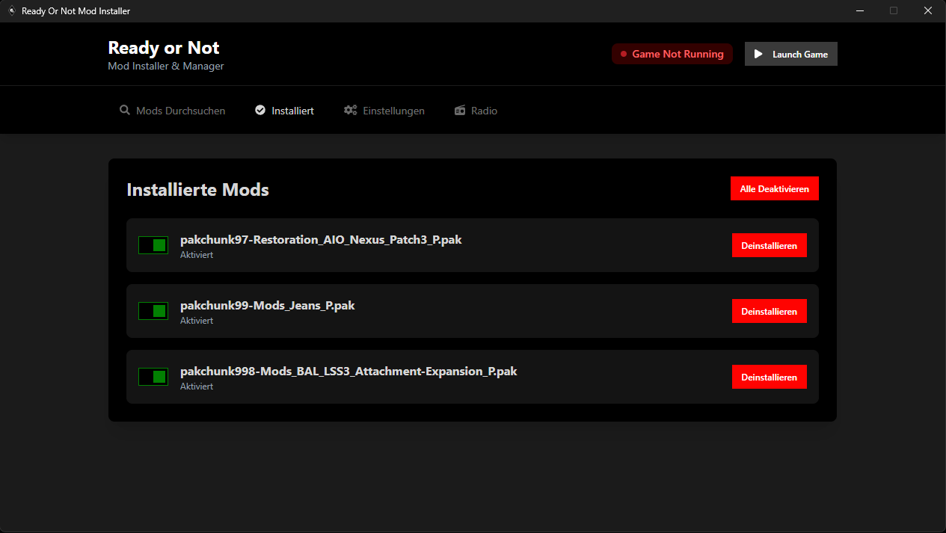Deinstallieren the Restoration_AIO_Nexus_Patch3 mod
Image resolution: width=946 pixels, height=533 pixels.
770,245
